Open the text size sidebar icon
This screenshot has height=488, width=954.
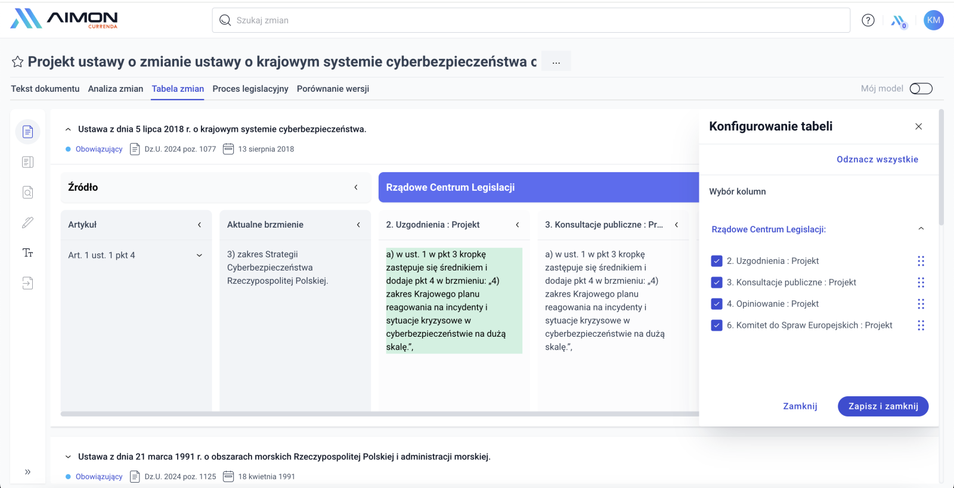tap(27, 253)
